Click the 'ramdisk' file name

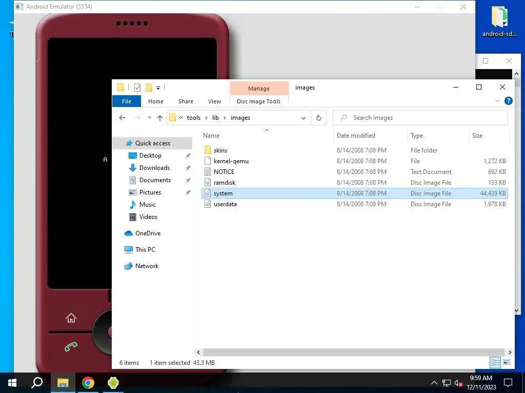point(225,183)
